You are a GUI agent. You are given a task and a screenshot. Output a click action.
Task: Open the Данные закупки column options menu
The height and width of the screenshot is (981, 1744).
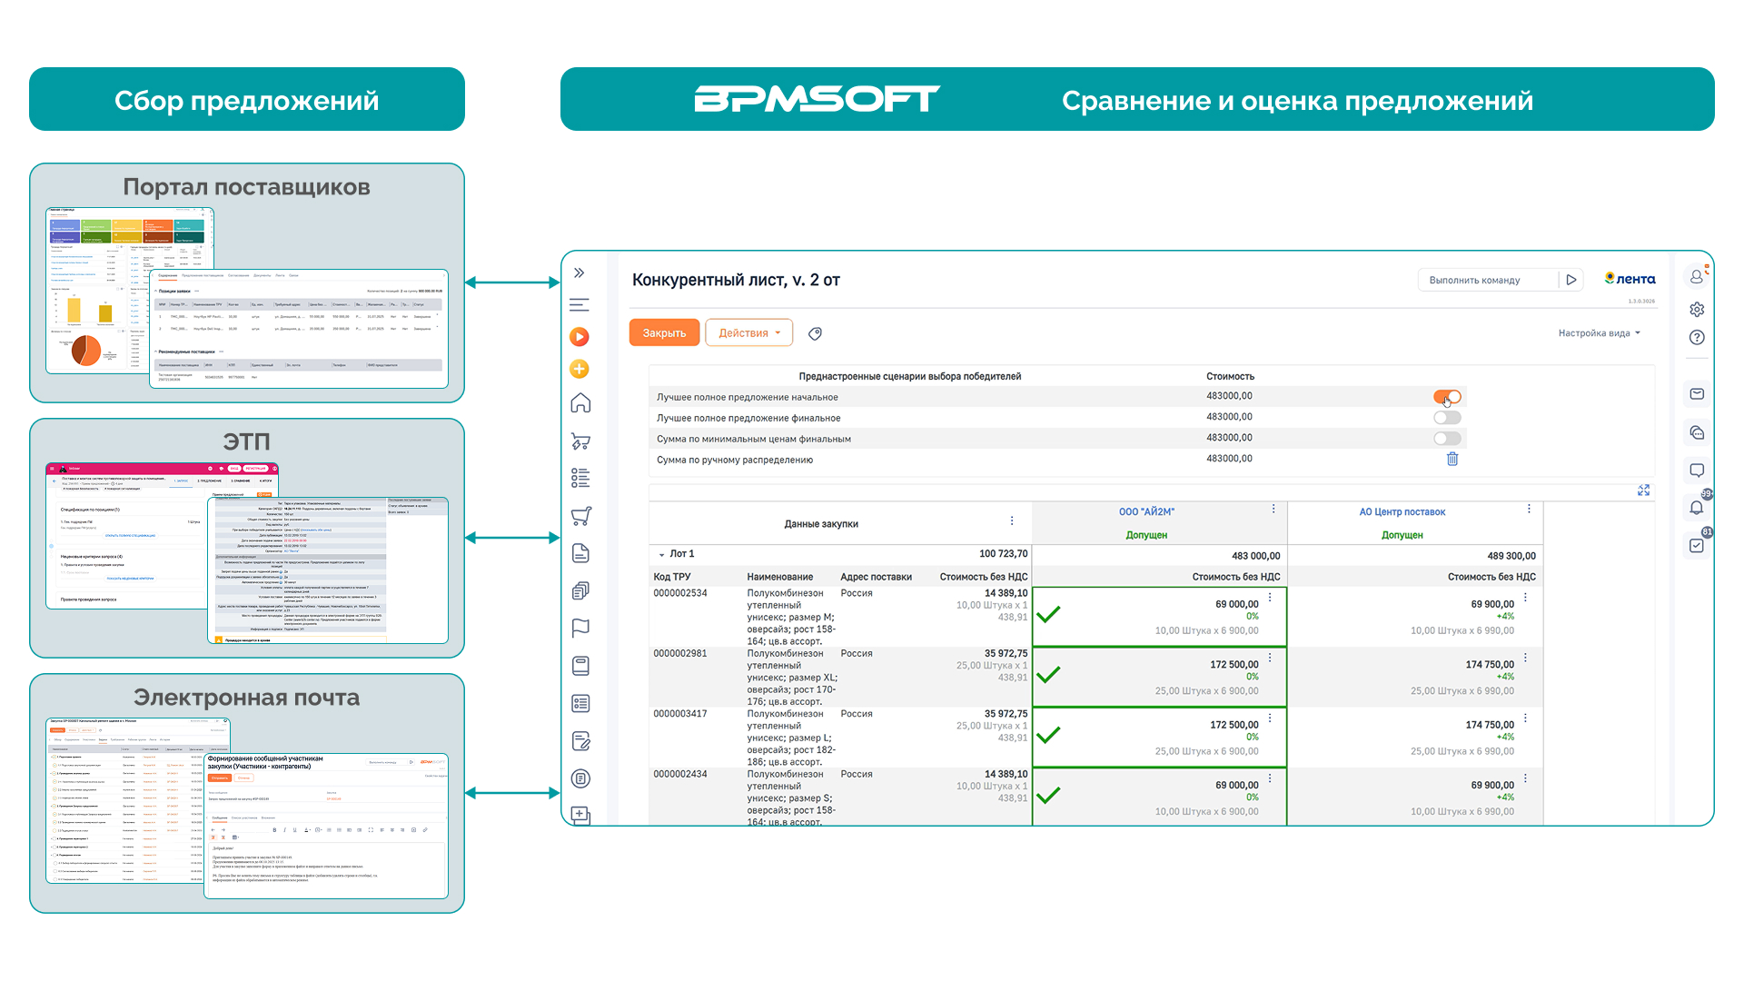(1012, 520)
